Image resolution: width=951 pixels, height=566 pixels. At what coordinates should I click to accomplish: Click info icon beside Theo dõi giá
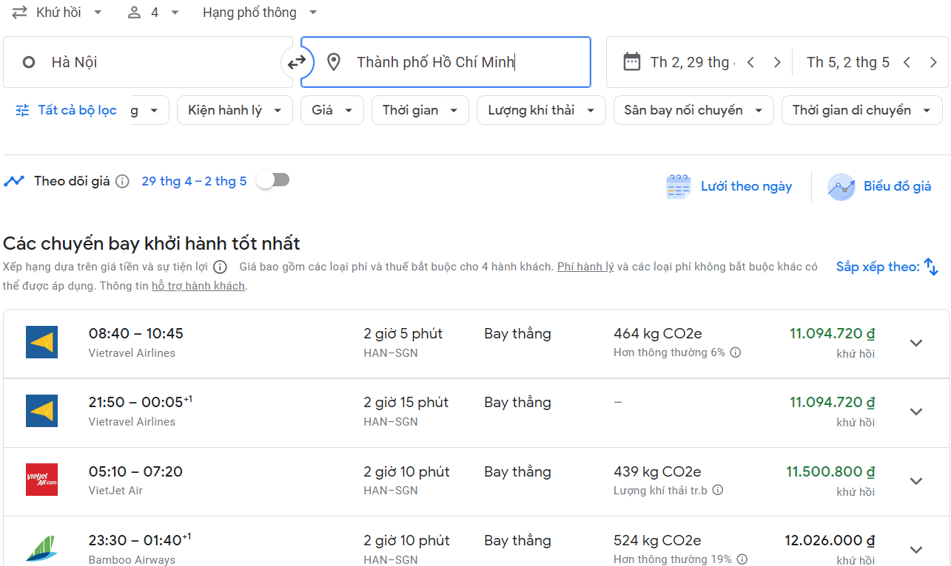click(x=123, y=182)
